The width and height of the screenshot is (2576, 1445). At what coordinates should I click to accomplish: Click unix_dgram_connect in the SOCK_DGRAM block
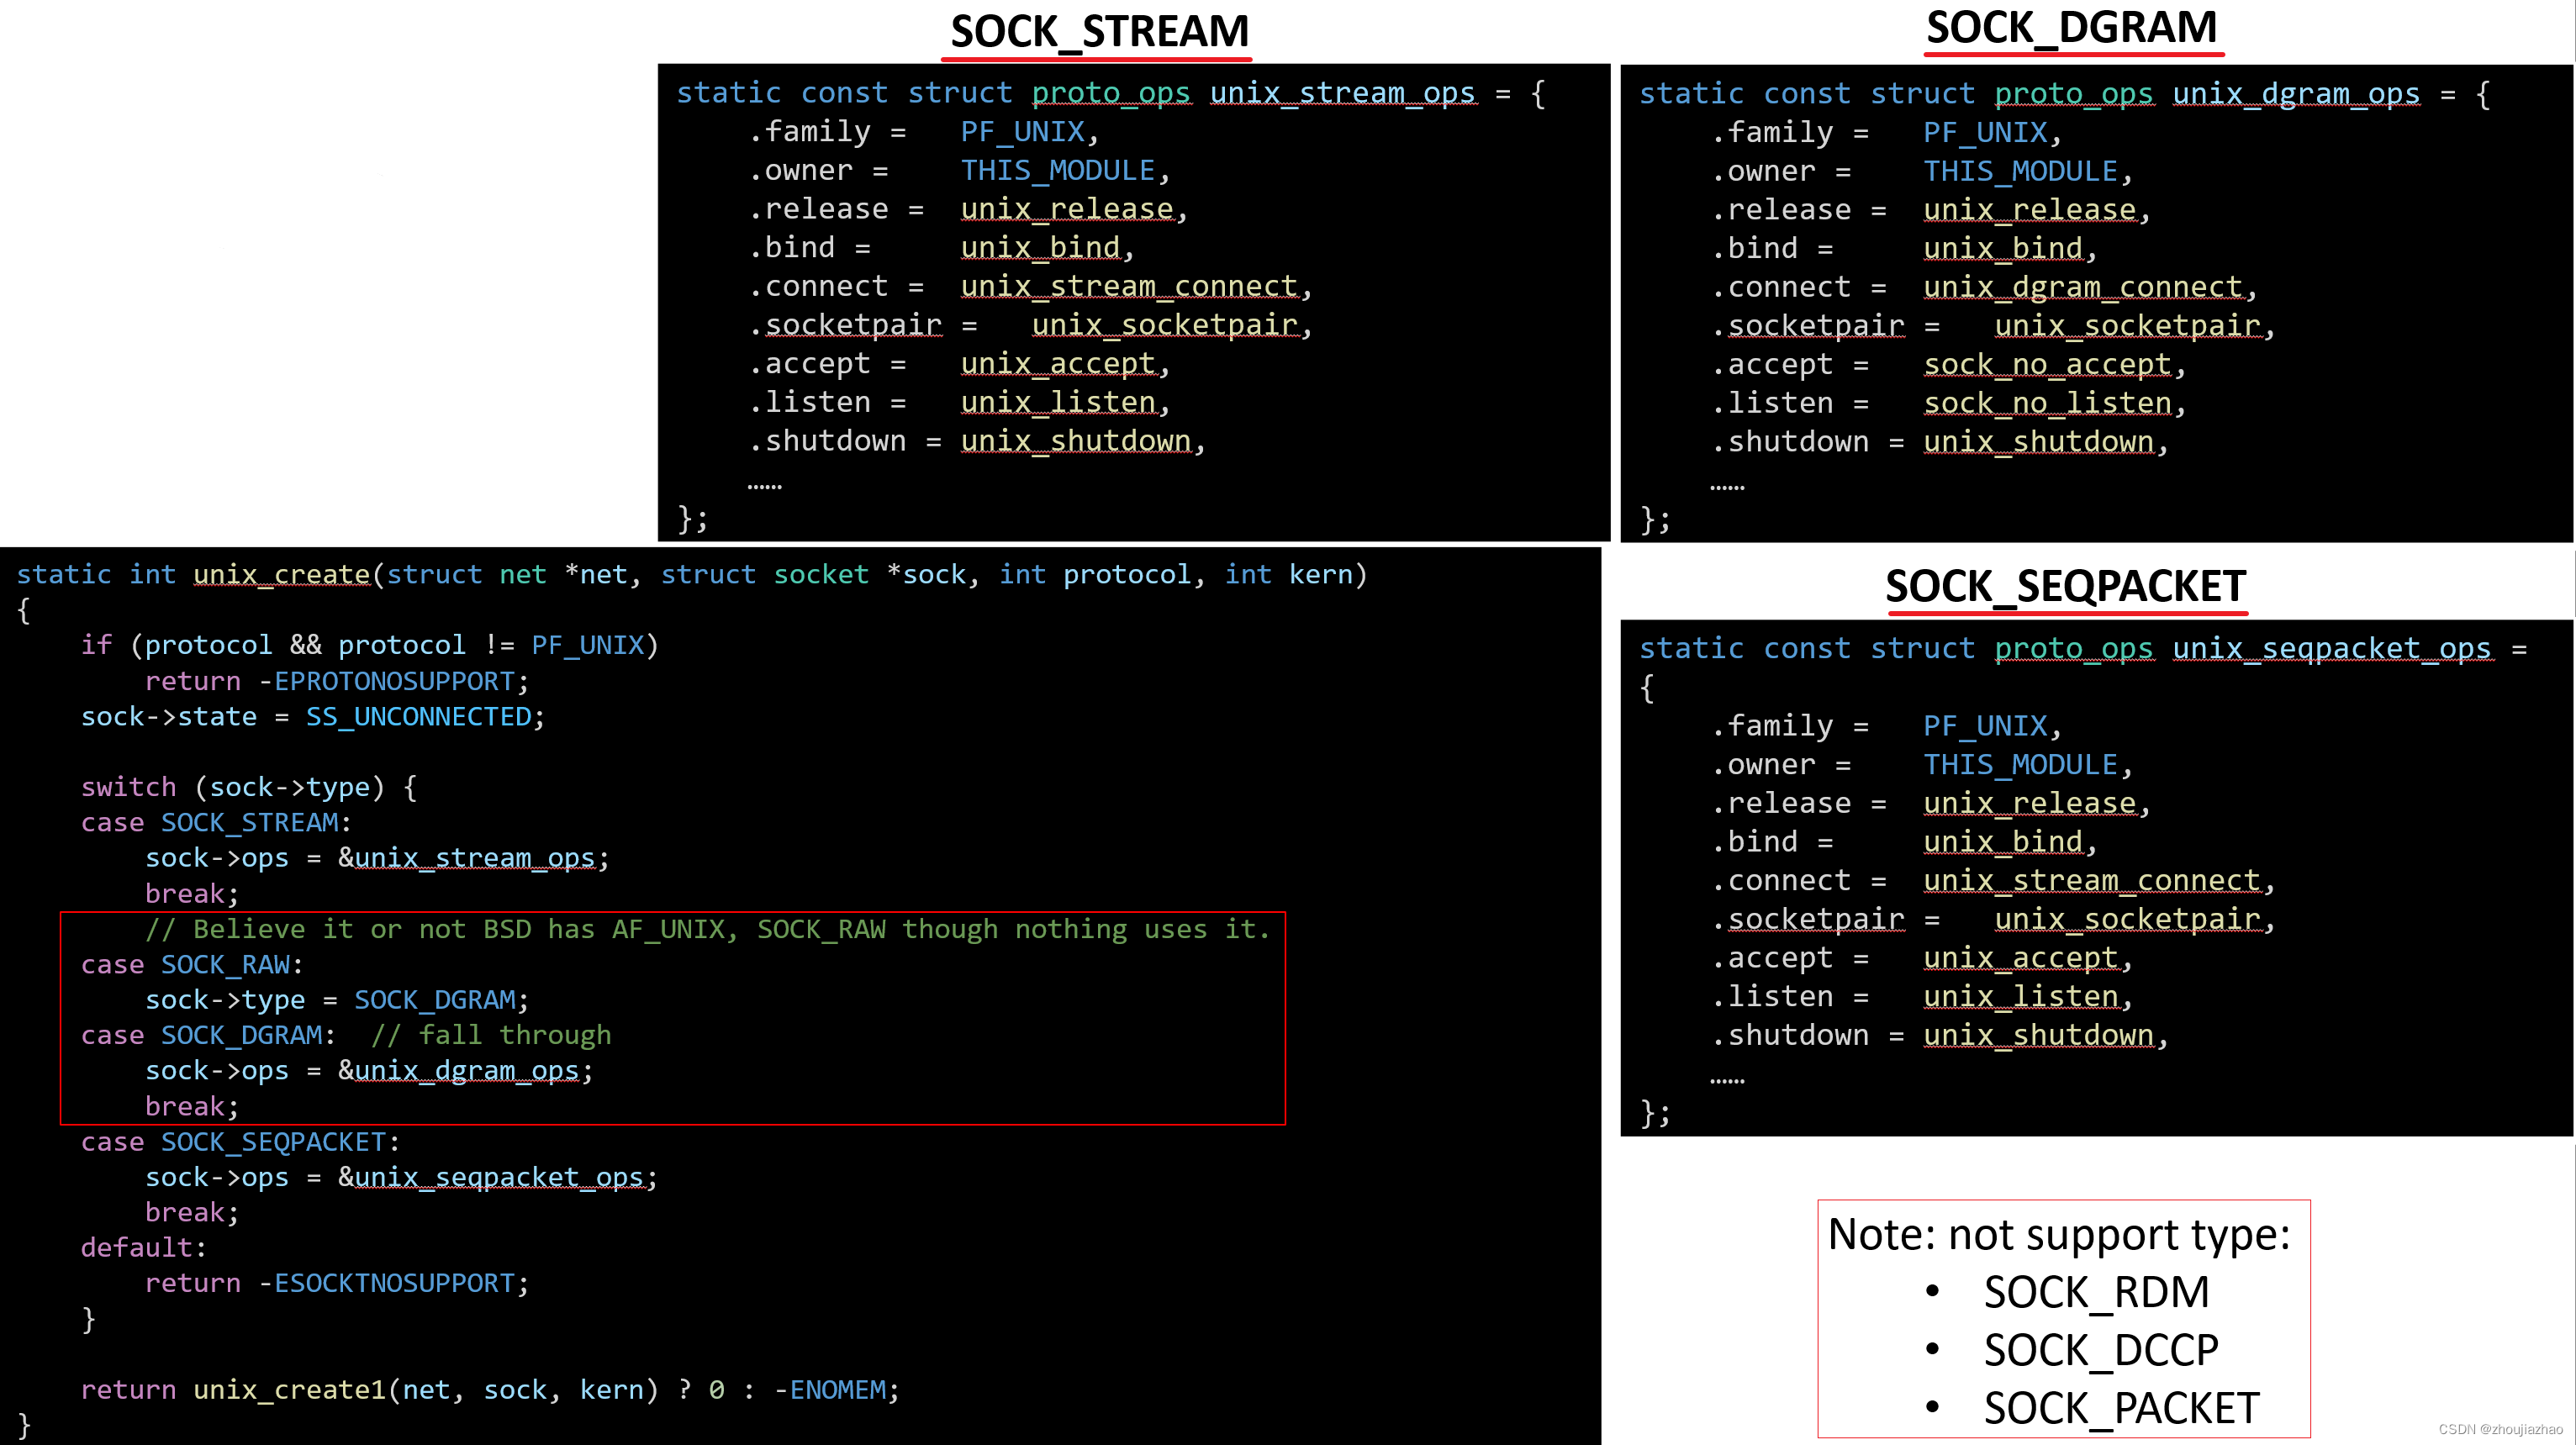pos(2083,287)
